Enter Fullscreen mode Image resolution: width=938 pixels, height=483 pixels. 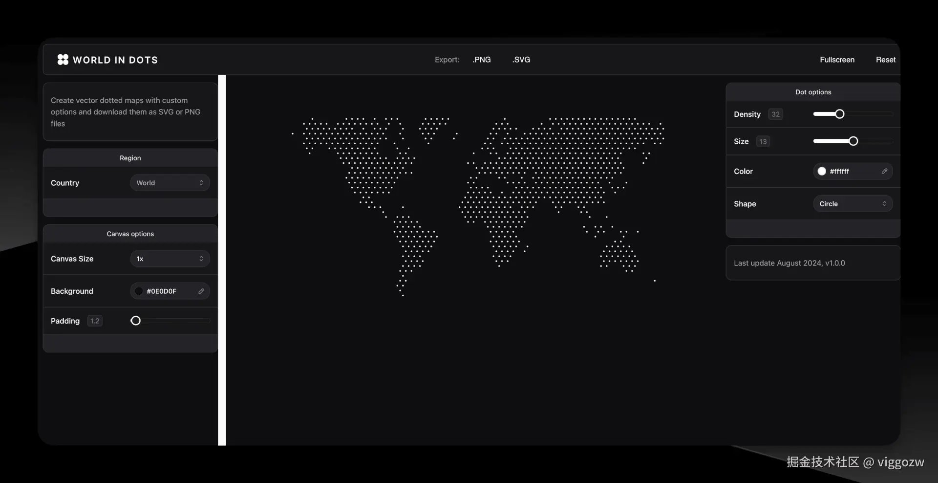point(836,59)
